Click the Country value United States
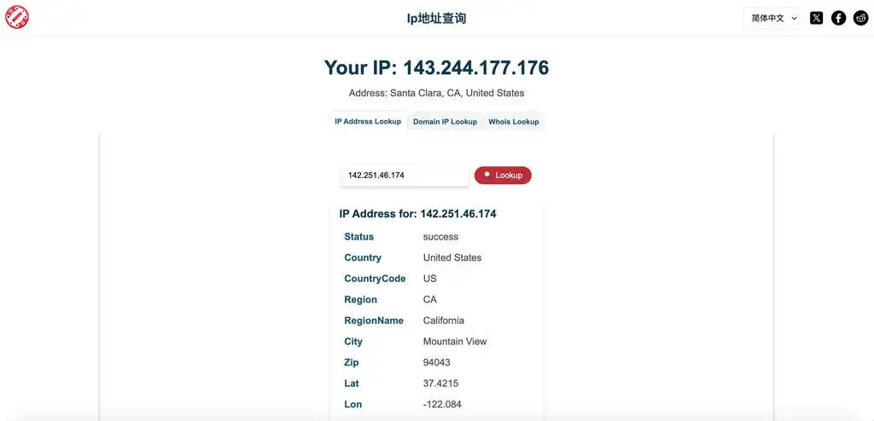 [452, 257]
